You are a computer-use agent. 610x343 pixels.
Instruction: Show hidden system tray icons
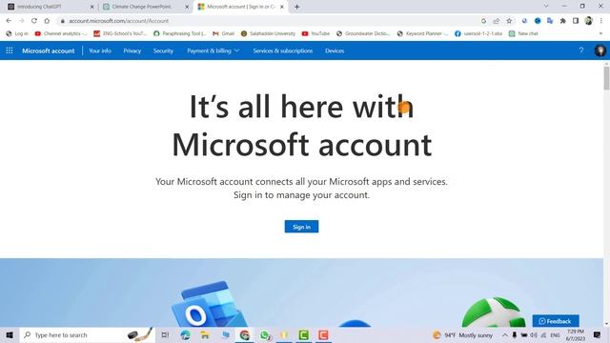click(x=504, y=334)
